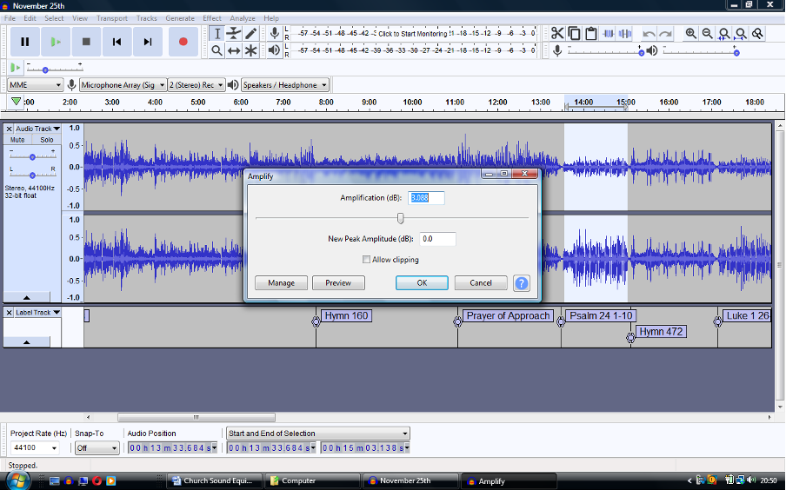Click the Zoom In icon
This screenshot has width=786, height=490.
click(x=690, y=34)
